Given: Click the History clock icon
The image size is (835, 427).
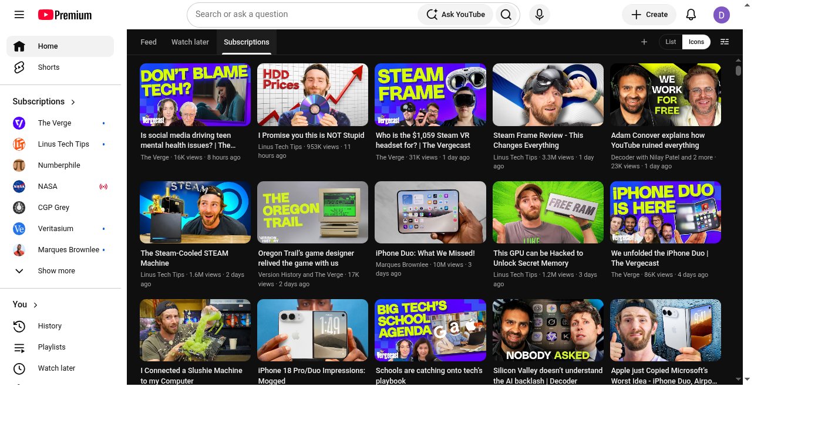Looking at the screenshot, I should 19,326.
